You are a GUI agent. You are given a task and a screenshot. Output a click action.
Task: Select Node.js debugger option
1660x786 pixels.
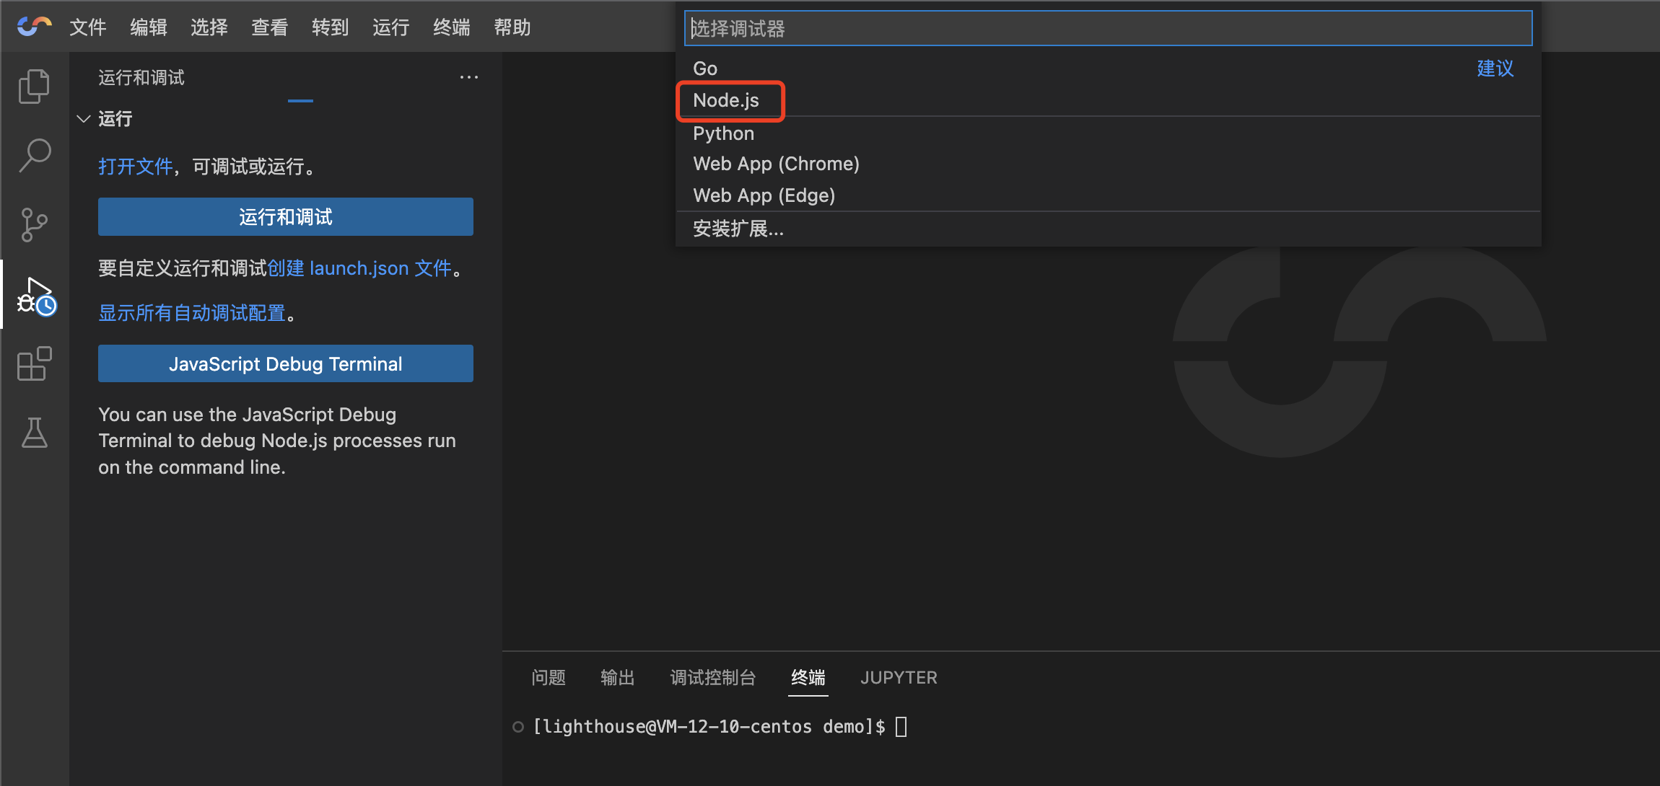pos(1108,100)
